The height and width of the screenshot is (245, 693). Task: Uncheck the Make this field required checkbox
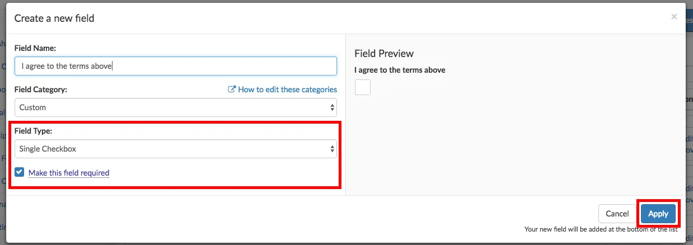pyautogui.click(x=20, y=172)
